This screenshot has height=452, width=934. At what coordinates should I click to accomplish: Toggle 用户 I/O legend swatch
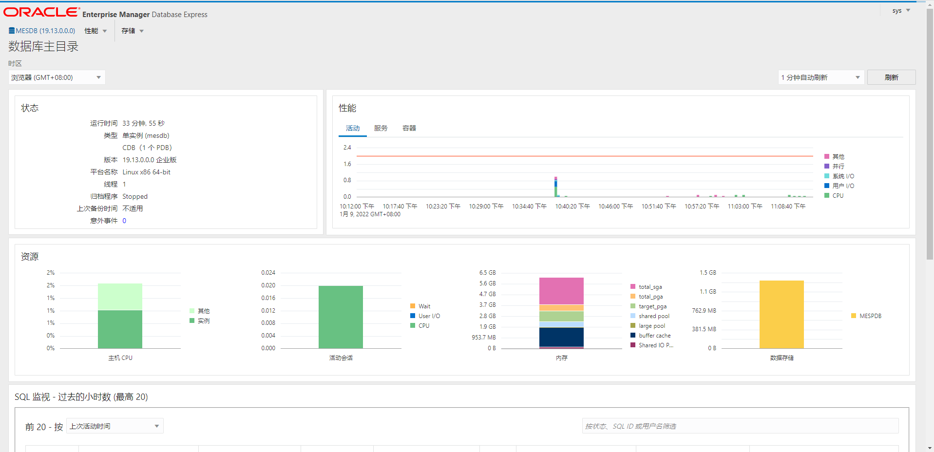[x=827, y=186]
